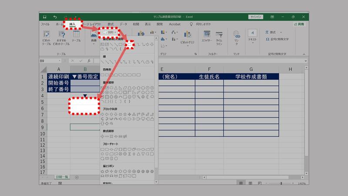Open the Equation (数式) dropdown arrow
This screenshot has height=196, width=348.
(281, 32)
